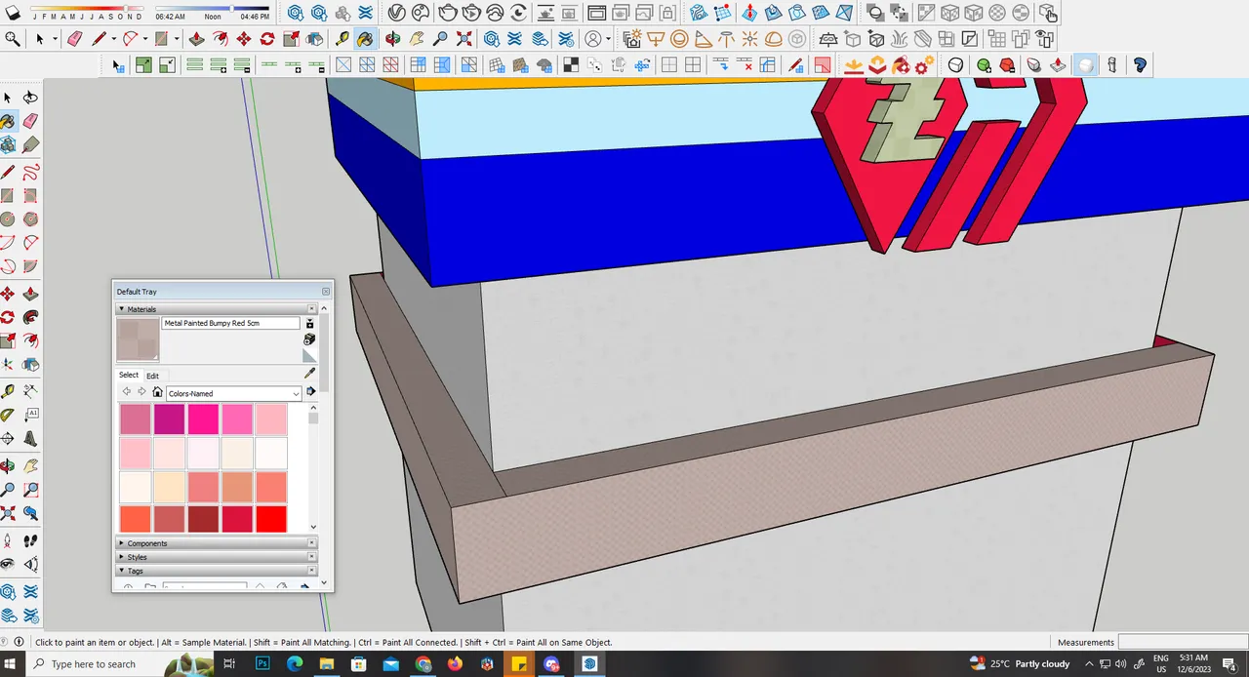The width and height of the screenshot is (1249, 677).
Task: Close the Default Tray panel
Action: (x=326, y=291)
